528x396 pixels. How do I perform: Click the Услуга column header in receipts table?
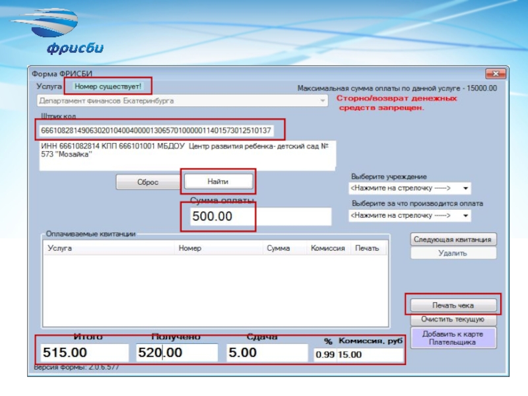tap(108, 248)
